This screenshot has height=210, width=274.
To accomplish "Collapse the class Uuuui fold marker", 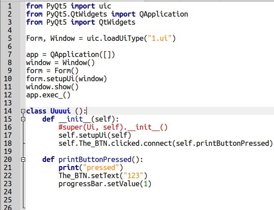I will (x=23, y=111).
